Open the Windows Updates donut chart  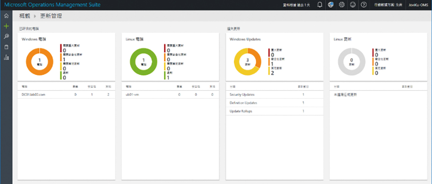tap(248, 62)
